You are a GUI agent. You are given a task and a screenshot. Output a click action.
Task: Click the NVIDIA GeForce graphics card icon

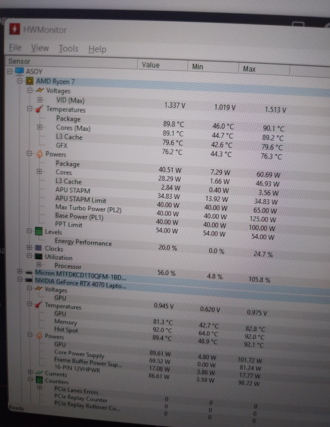pyautogui.click(x=29, y=280)
